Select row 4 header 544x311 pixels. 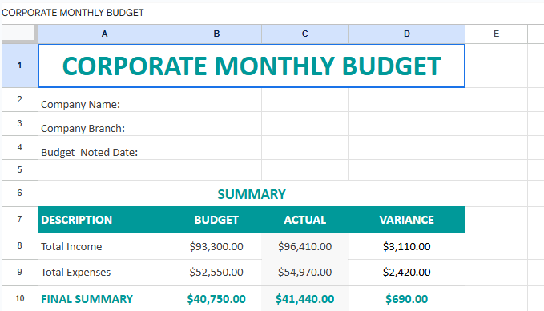(x=19, y=148)
